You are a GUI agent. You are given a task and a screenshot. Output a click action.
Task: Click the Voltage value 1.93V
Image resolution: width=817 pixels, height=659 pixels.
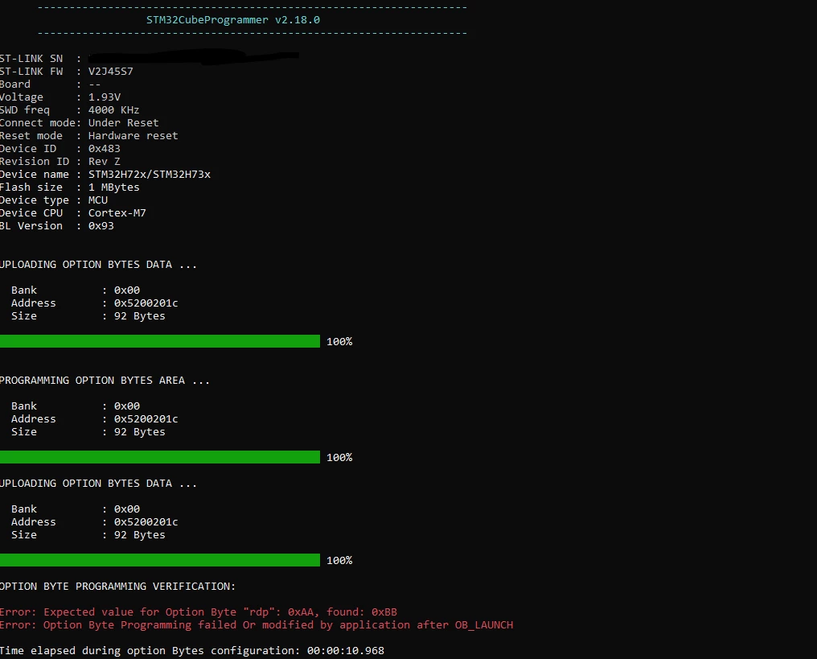tap(105, 97)
